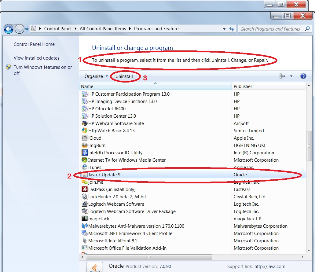
Task: Click the iCloud program icon
Action: [x=84, y=138]
